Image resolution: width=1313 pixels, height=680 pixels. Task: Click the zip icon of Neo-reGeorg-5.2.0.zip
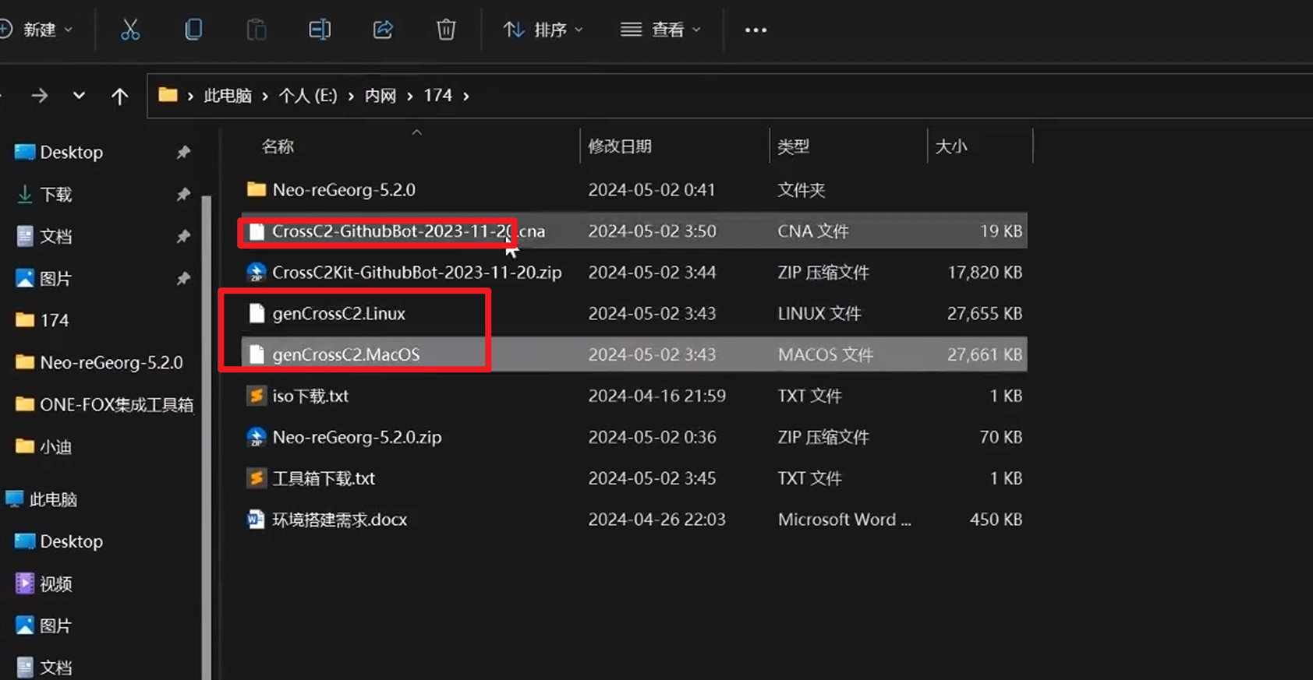(256, 437)
